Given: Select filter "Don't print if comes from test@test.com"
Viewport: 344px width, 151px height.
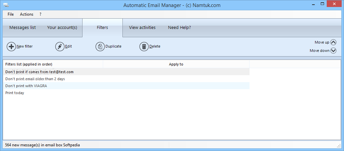Looking at the screenshot, I should pyautogui.click(x=126, y=72).
